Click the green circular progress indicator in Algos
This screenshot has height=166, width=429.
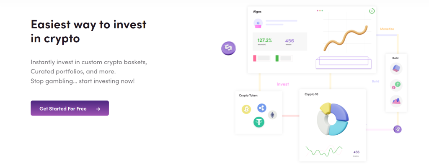tap(372, 11)
